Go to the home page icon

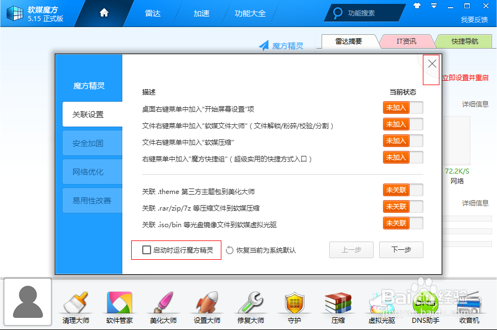pos(104,13)
